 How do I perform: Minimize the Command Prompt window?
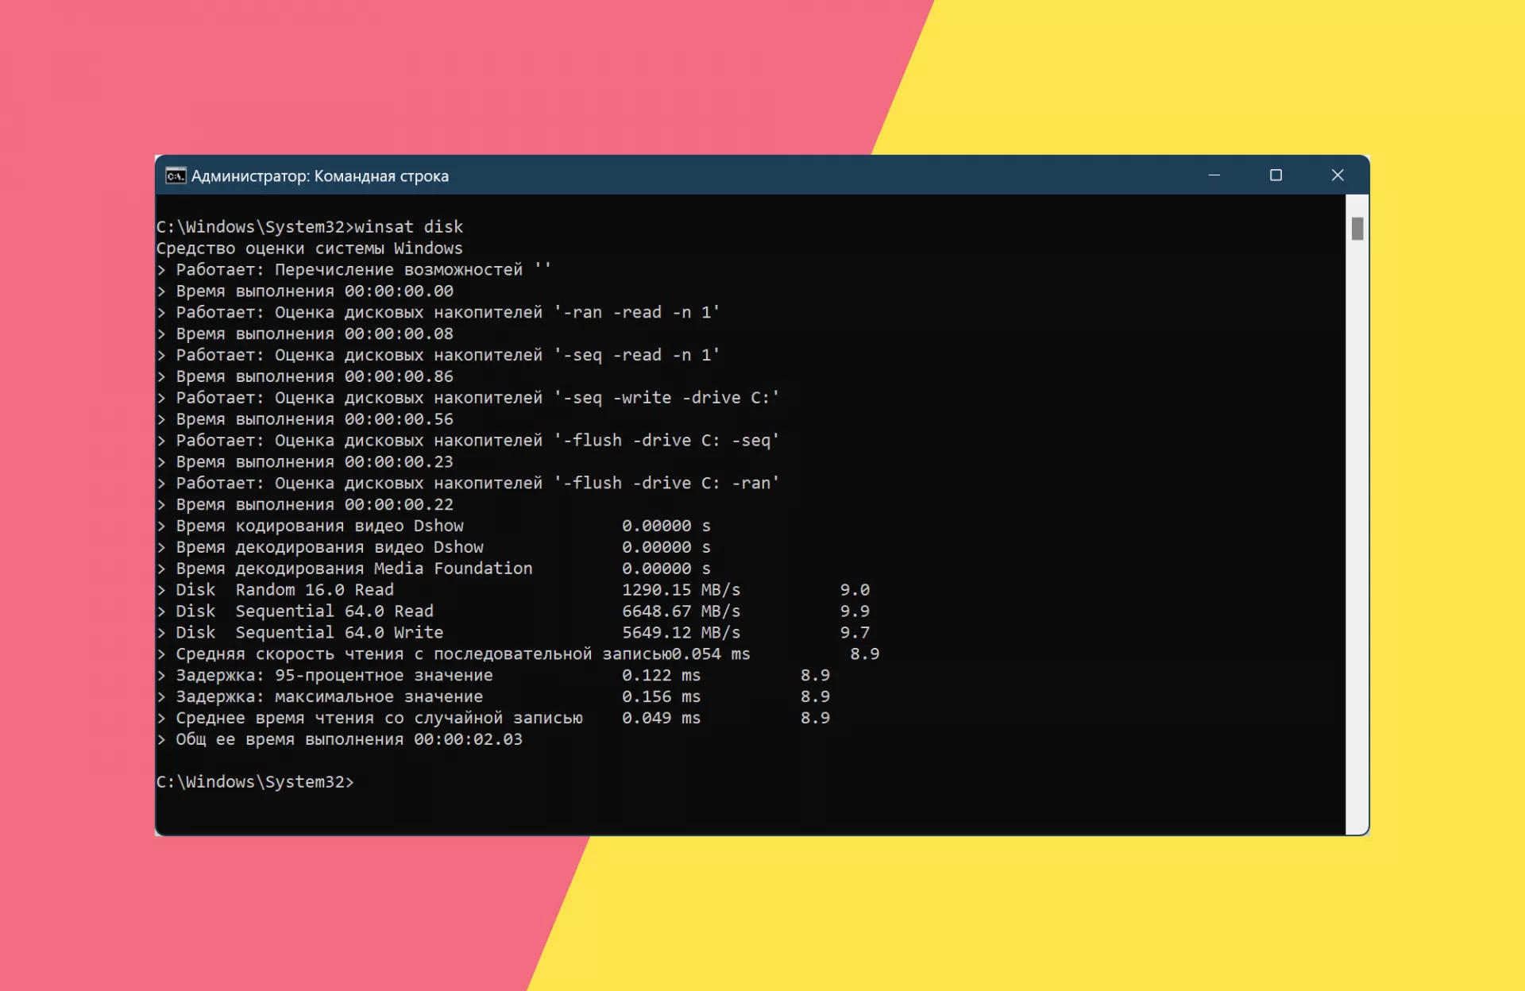(1214, 175)
